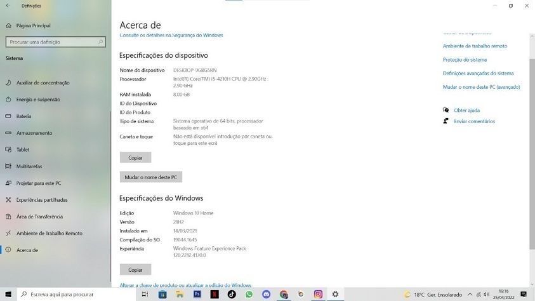The image size is (535, 301).
Task: Click the Enviar comentários link
Action: point(474,121)
